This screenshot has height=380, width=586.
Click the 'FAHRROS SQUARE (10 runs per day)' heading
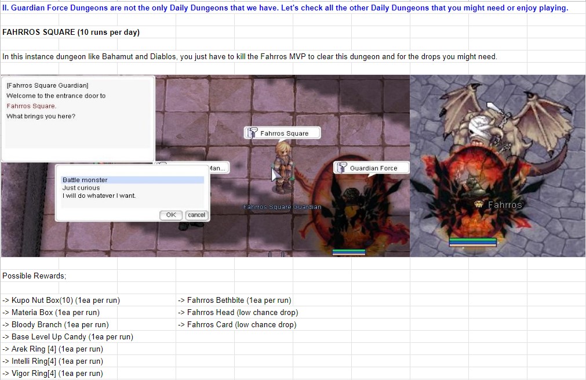pos(71,32)
